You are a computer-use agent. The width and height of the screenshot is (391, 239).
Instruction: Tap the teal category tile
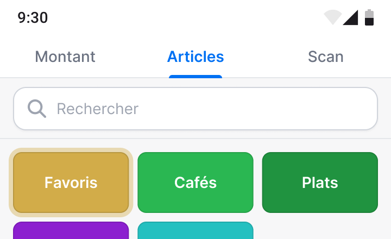click(195, 230)
